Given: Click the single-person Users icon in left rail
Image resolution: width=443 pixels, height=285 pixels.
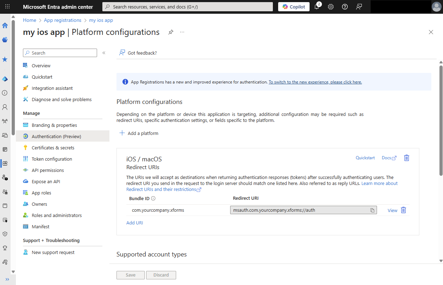Looking at the screenshot, I should [x=5, y=107].
